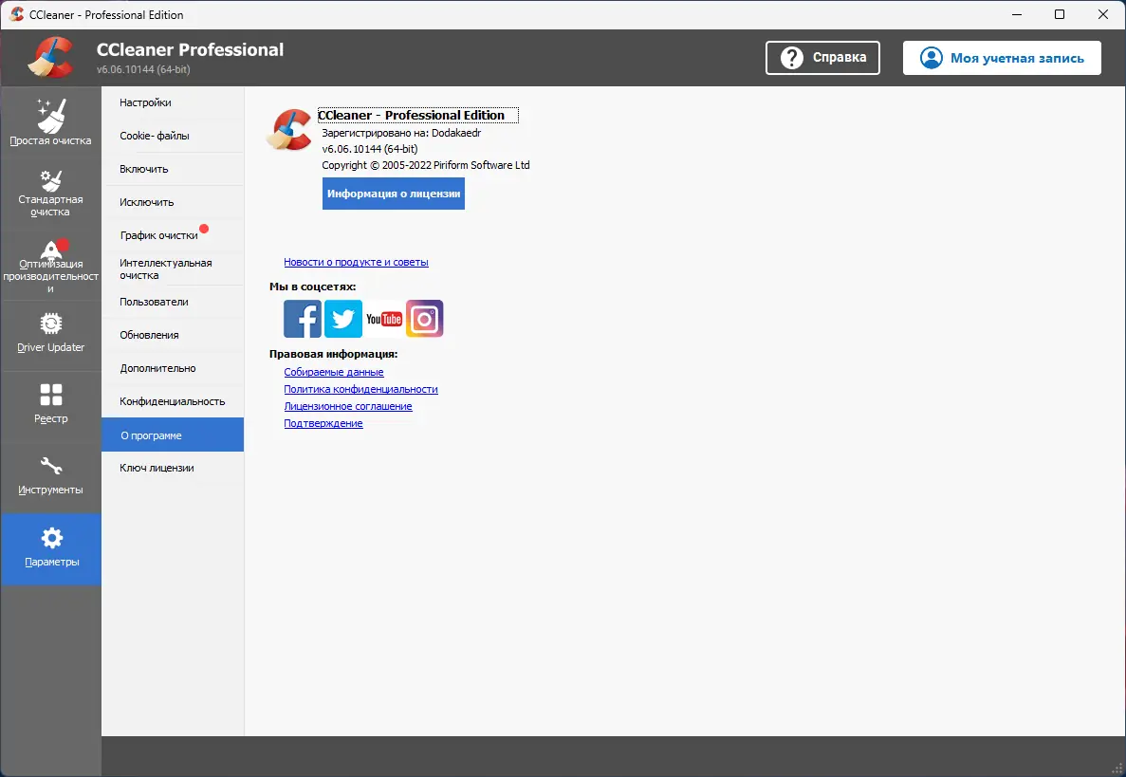
Task: Open the Cookie-файлы page
Action: click(173, 136)
